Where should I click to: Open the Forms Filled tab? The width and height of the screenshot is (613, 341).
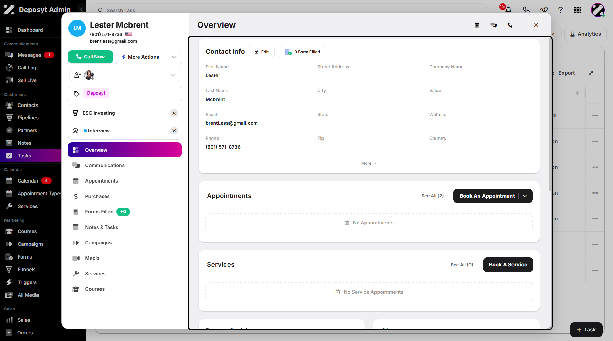(125, 212)
